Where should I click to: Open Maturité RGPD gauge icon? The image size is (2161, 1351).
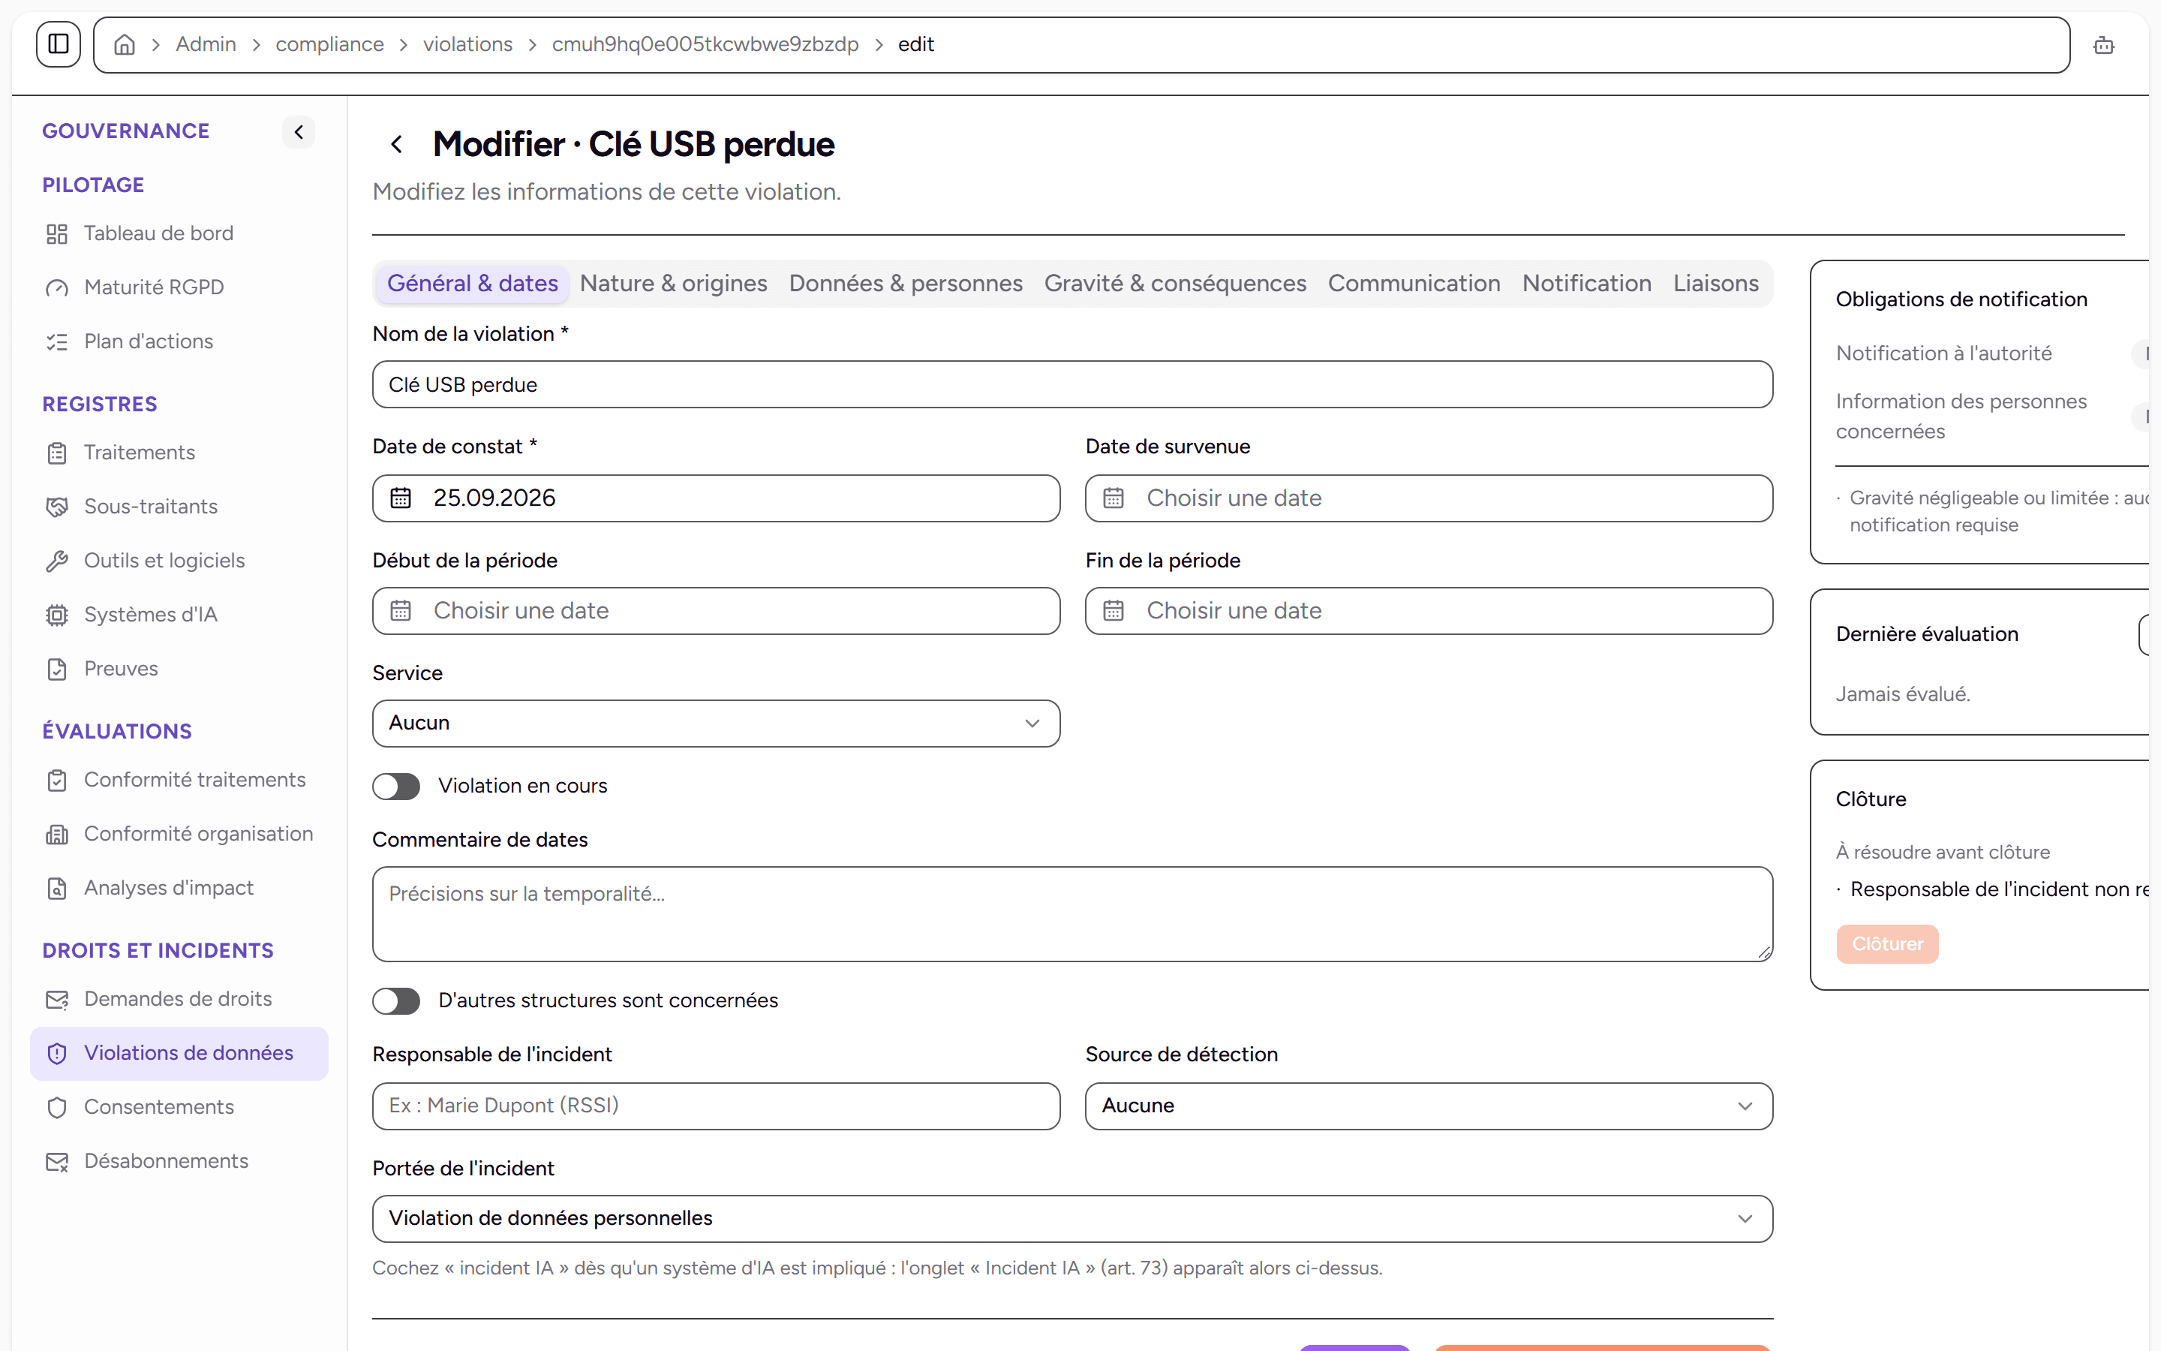click(57, 287)
